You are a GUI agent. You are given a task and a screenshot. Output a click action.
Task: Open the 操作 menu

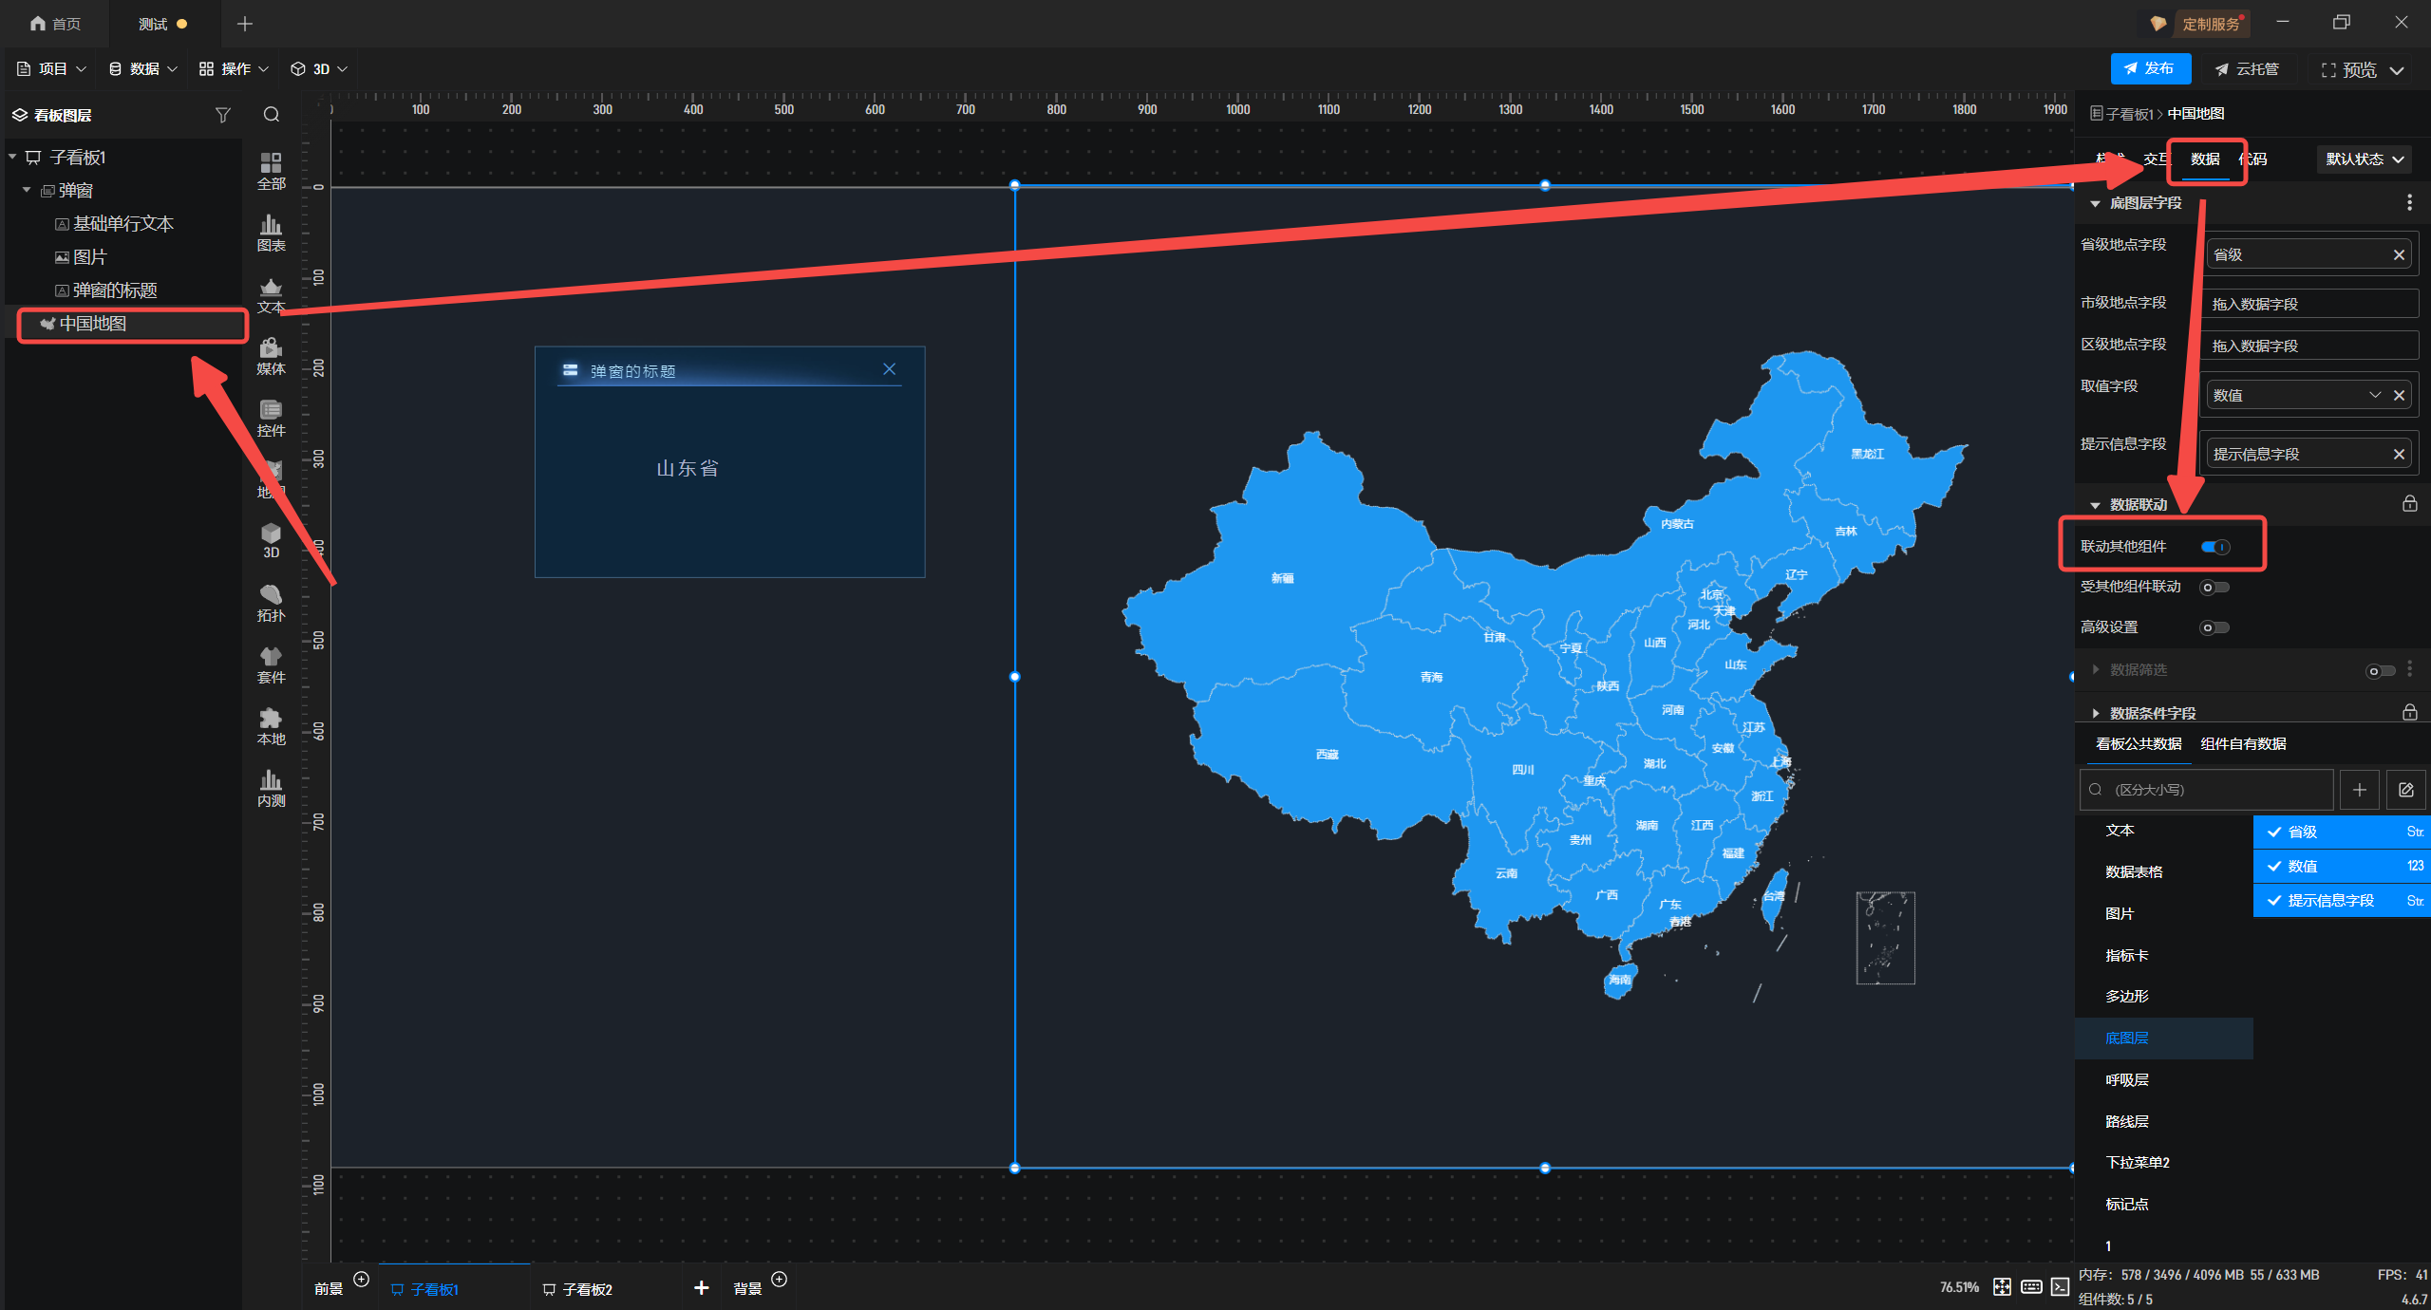pyautogui.click(x=234, y=69)
